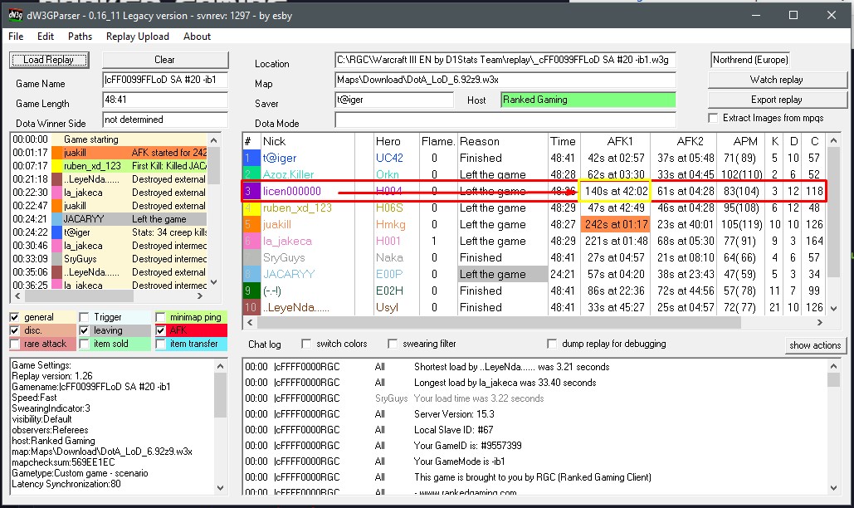Click the Export replay button

click(777, 100)
